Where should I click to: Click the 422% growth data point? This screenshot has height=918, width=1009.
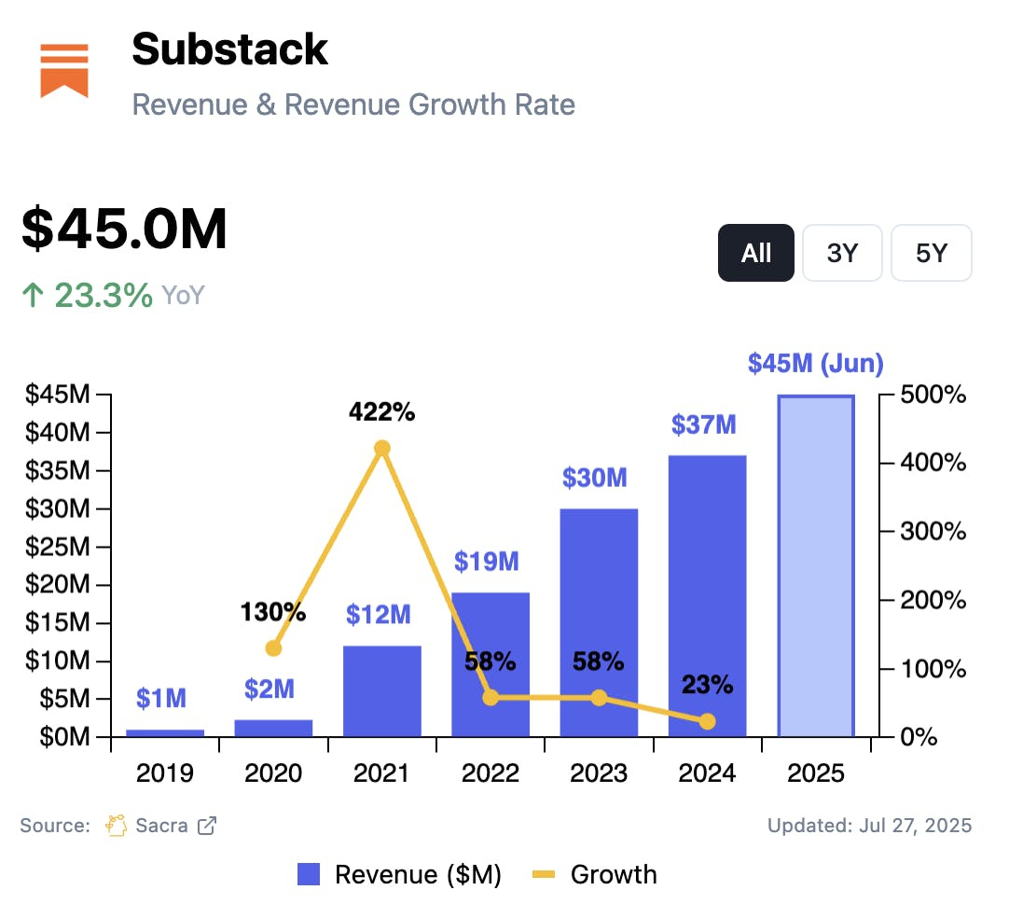[x=382, y=447]
